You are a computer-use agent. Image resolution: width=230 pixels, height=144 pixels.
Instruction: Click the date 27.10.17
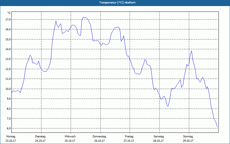(x=129, y=141)
